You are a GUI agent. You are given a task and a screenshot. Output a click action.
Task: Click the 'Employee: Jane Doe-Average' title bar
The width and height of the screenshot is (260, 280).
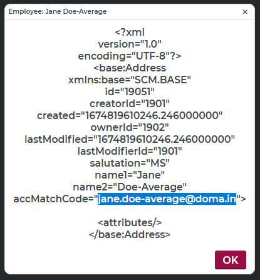click(x=58, y=11)
